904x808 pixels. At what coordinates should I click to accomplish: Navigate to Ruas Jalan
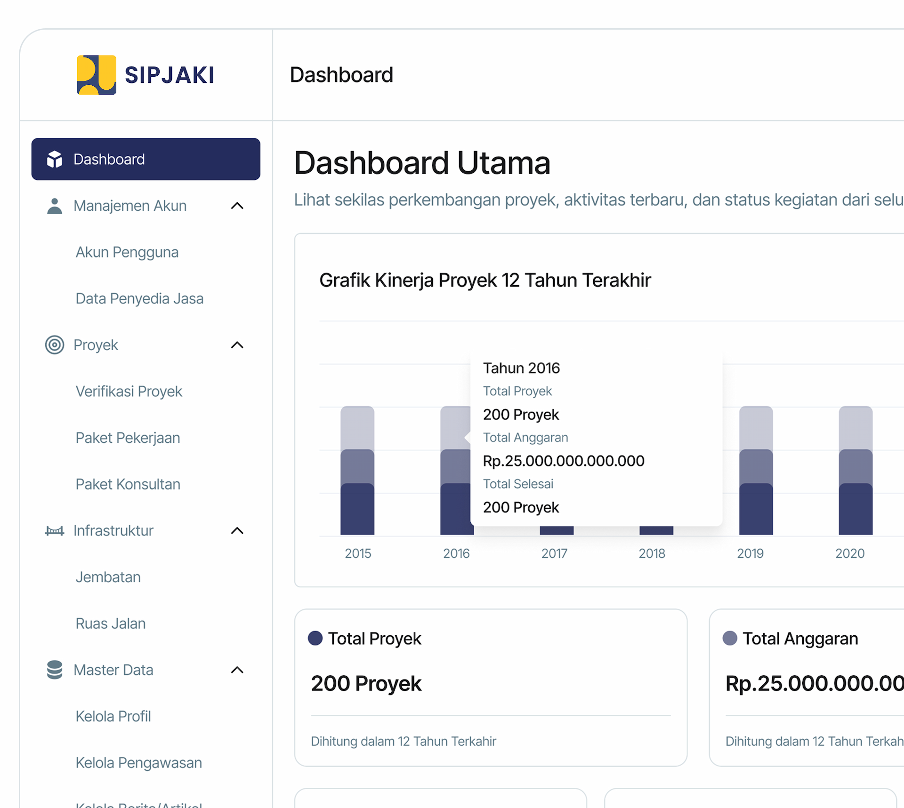111,624
